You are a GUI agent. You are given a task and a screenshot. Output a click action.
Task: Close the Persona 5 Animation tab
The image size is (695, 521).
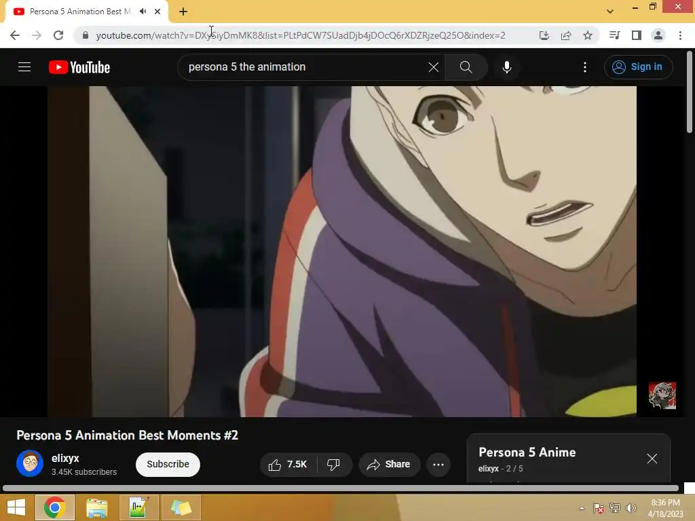click(157, 12)
